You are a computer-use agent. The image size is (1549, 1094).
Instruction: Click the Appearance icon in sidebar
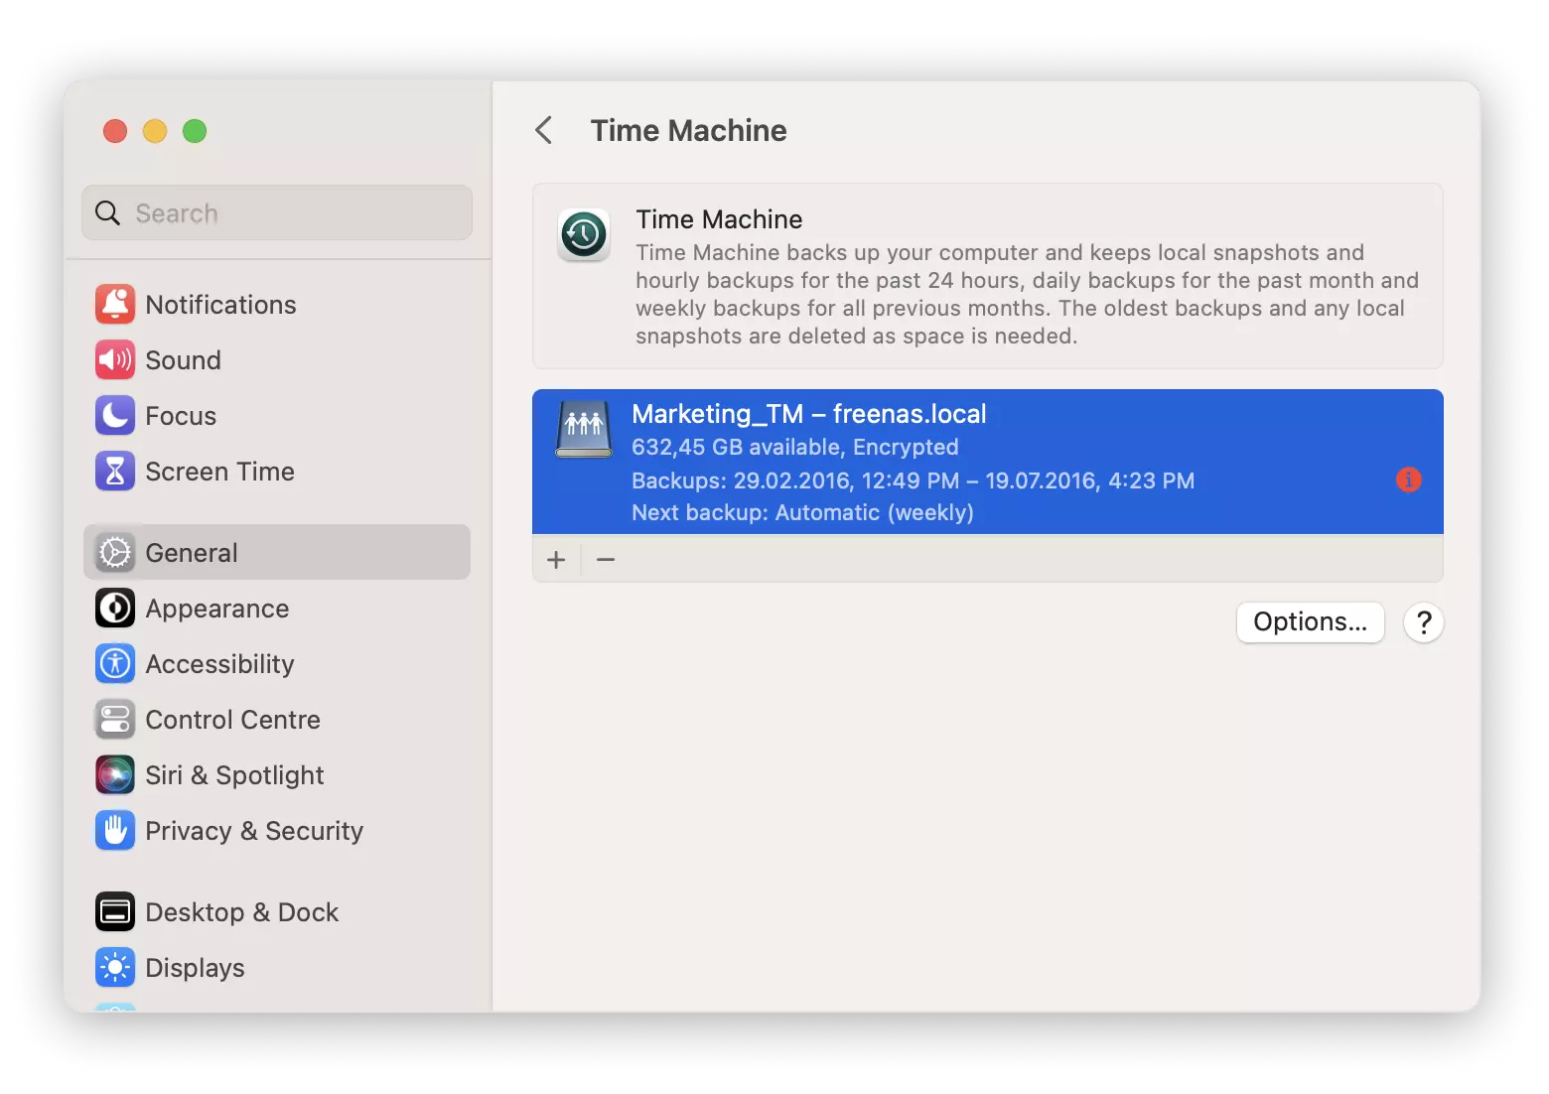coord(115,608)
